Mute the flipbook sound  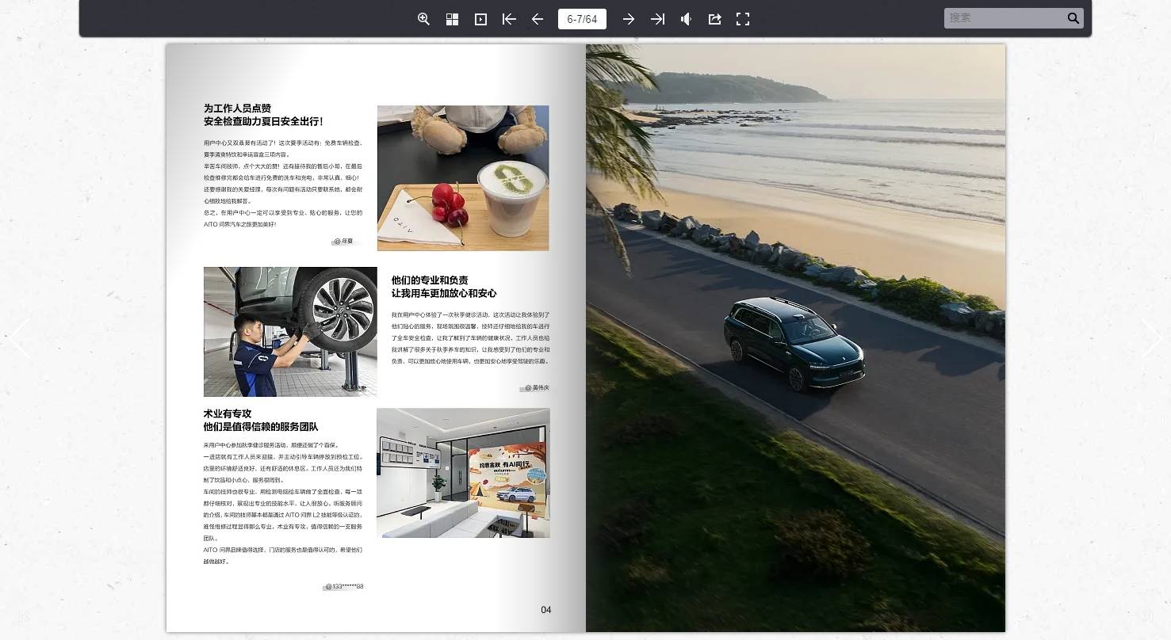pyautogui.click(x=686, y=19)
